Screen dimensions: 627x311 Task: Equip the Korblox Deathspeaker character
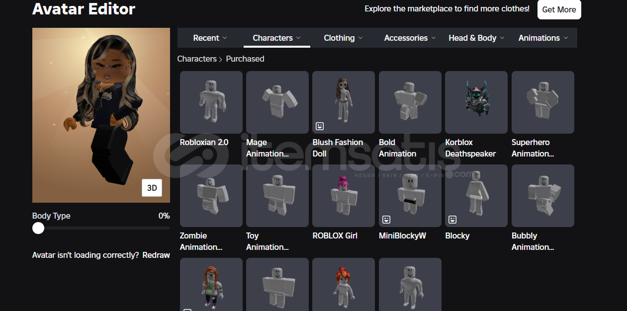[x=476, y=102]
